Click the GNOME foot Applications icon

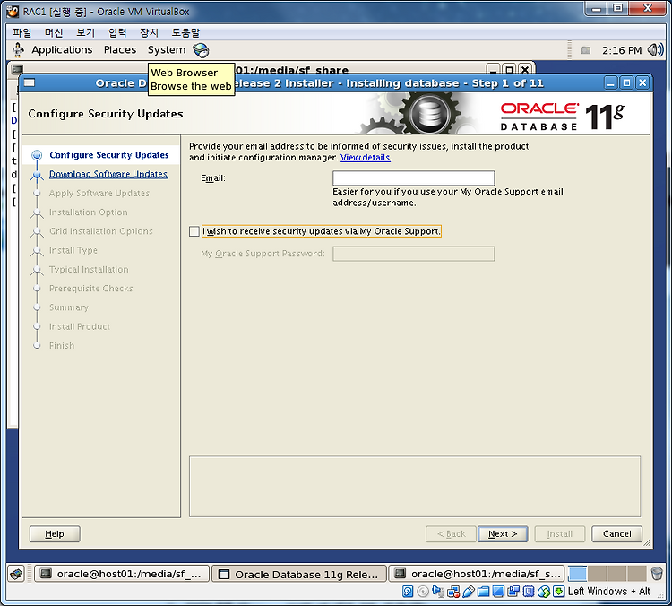[18, 50]
